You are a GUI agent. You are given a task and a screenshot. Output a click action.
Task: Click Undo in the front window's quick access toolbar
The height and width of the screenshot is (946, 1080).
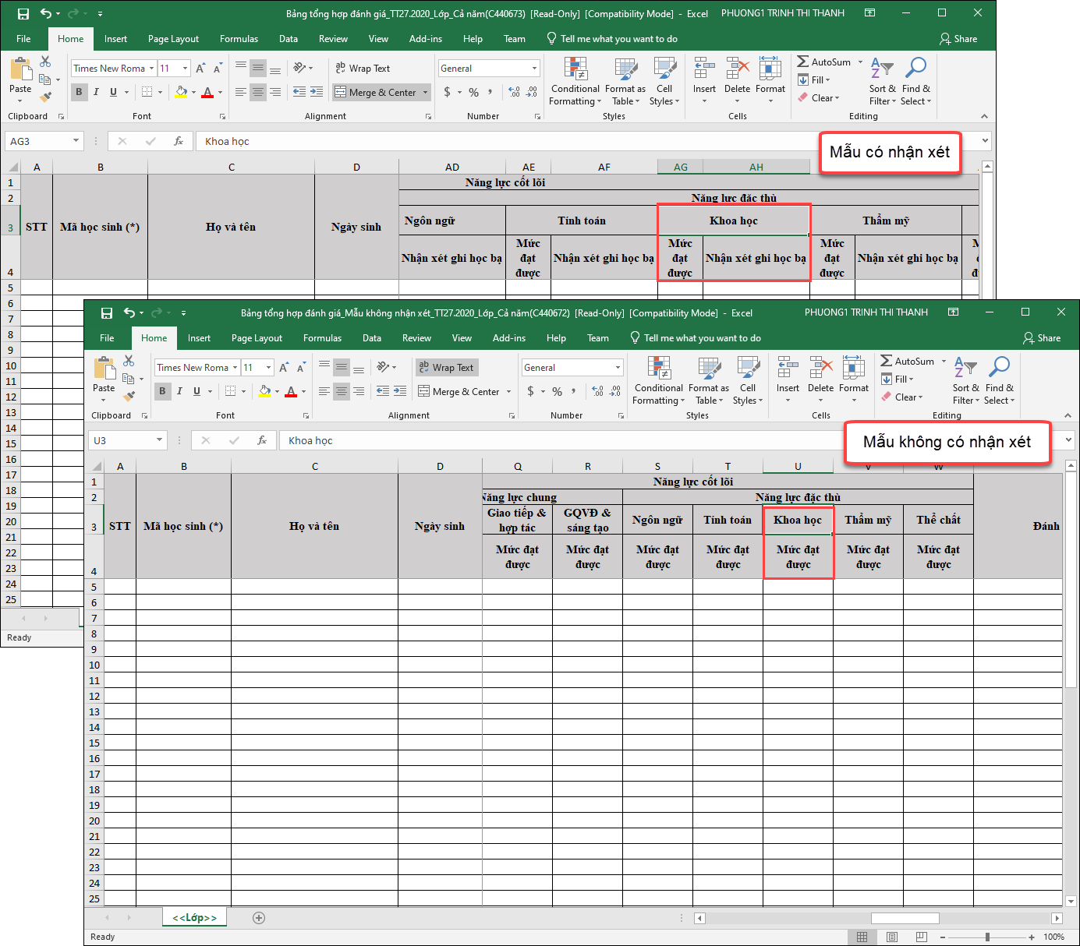[129, 312]
